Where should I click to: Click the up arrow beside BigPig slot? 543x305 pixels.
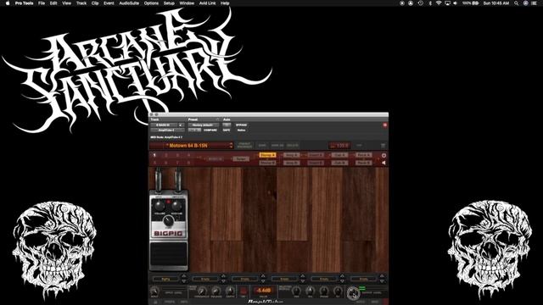pyautogui.click(x=184, y=276)
